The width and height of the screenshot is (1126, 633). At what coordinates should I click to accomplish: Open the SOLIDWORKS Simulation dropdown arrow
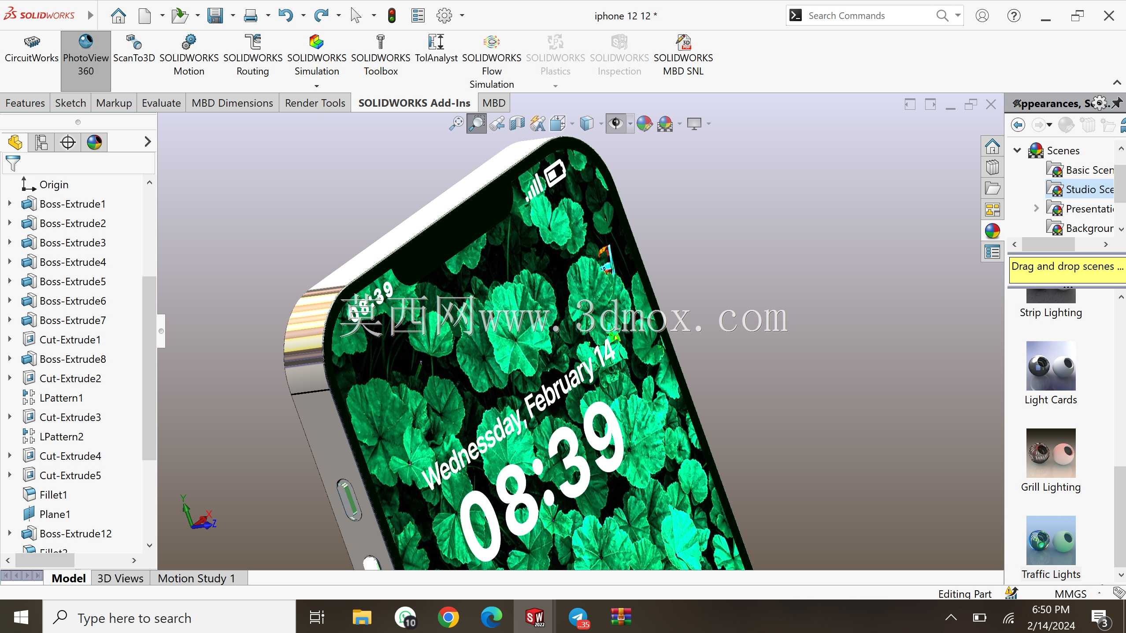pyautogui.click(x=316, y=86)
